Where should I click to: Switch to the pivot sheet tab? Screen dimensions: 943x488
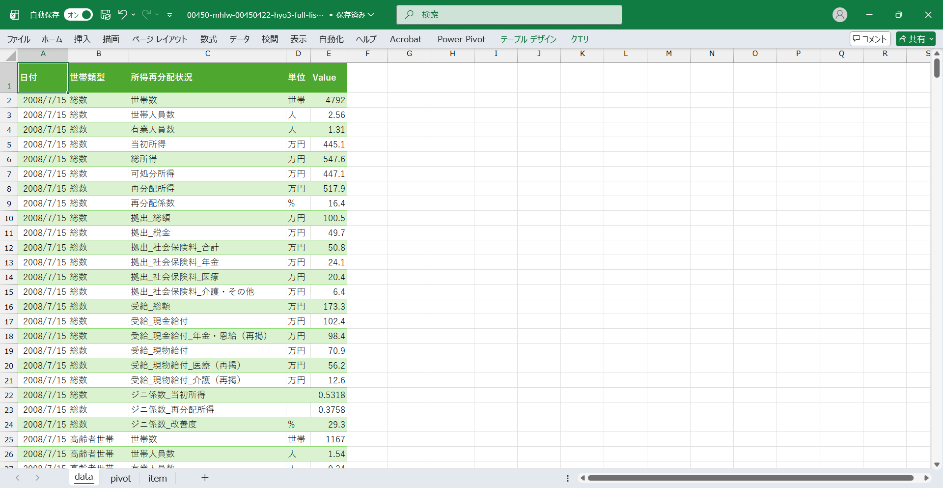point(120,478)
